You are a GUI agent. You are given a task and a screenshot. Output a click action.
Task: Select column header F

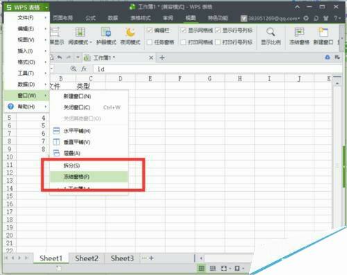180,78
